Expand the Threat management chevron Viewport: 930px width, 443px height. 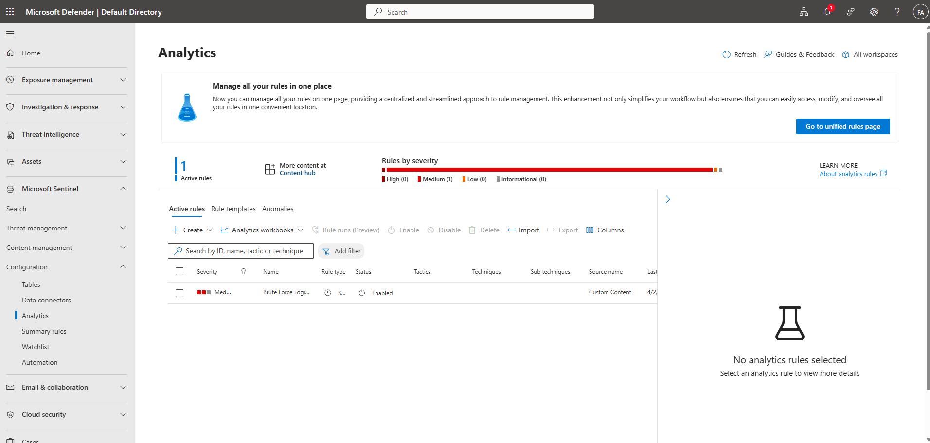tap(123, 228)
